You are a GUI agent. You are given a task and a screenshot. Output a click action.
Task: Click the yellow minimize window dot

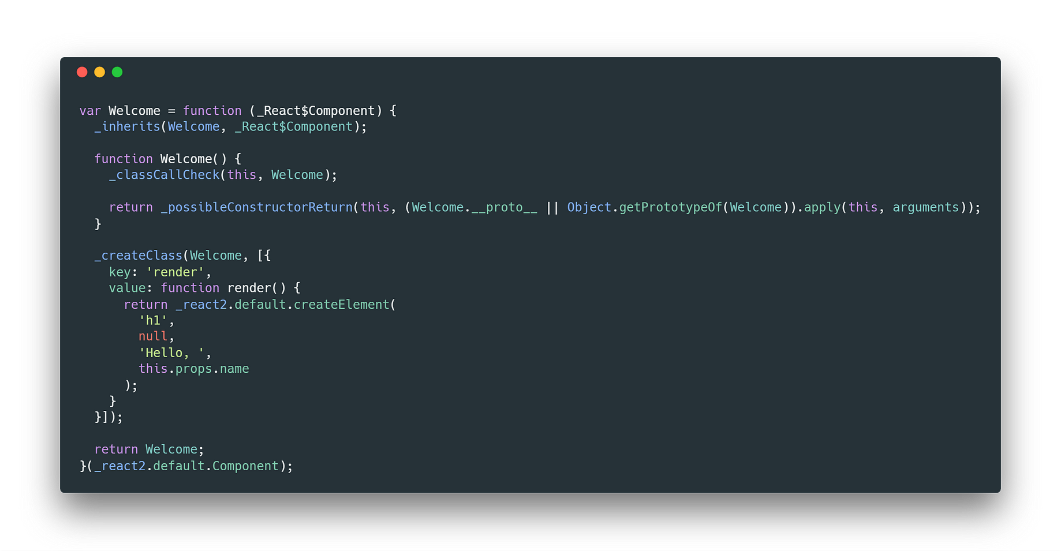[x=99, y=72]
